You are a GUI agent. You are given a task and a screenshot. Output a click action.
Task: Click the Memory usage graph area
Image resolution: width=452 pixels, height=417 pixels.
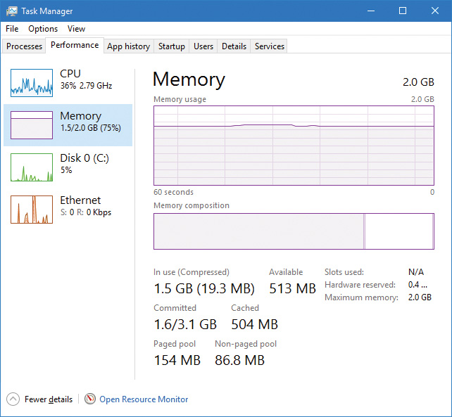click(294, 145)
